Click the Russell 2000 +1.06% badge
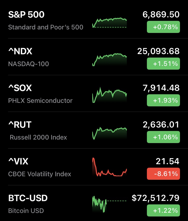The image size is (188, 221). 163,137
